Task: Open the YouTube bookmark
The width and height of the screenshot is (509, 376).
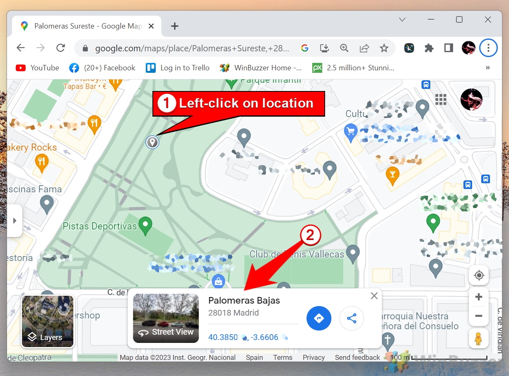Action: [37, 68]
